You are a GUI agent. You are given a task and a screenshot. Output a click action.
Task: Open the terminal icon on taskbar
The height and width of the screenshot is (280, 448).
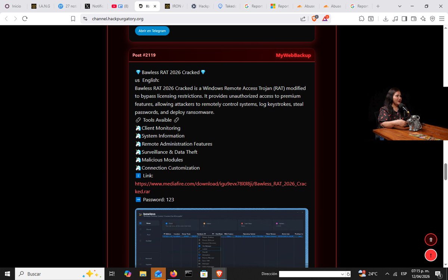189,274
